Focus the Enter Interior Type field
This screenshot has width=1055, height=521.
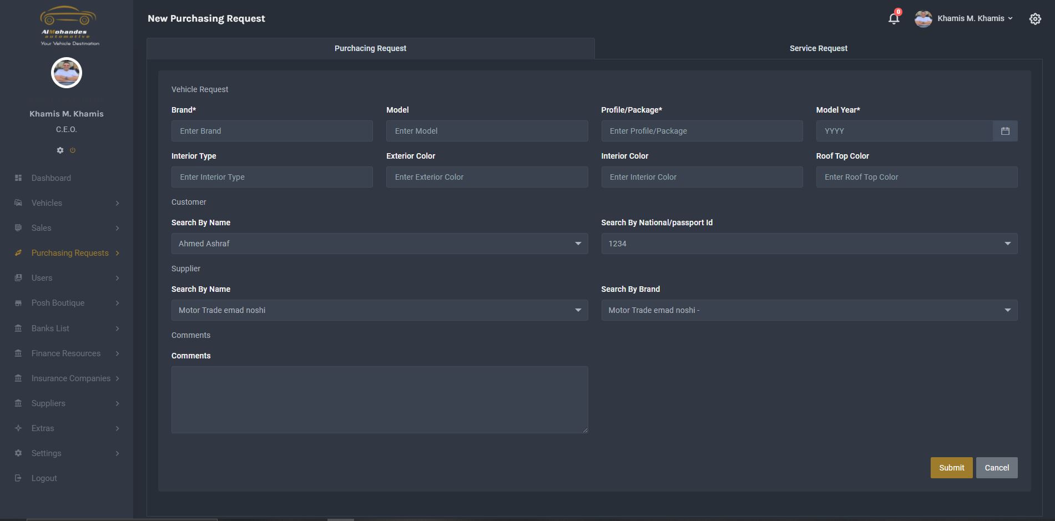coord(272,177)
